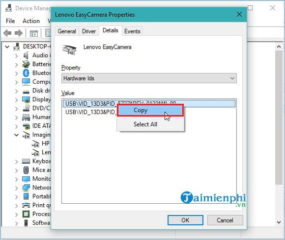Viewport: 285px width, 240px height.
Task: Click the Audio speaker icon in tree
Action: point(26,55)
